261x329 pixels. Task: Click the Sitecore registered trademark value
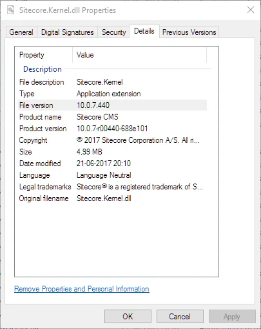(140, 187)
